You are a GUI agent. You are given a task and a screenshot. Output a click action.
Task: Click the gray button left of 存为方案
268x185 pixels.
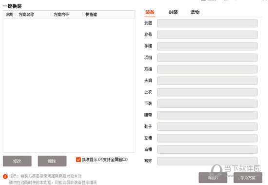(213, 178)
